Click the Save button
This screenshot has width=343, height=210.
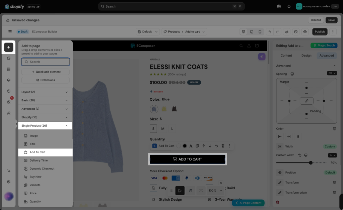coord(331,20)
